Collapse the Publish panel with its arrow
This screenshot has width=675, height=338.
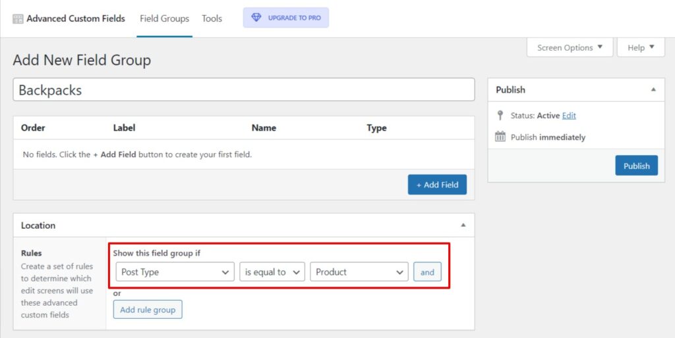(x=653, y=89)
